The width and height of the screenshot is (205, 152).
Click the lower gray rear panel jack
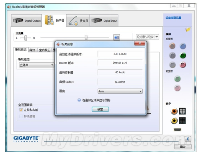[173, 65]
